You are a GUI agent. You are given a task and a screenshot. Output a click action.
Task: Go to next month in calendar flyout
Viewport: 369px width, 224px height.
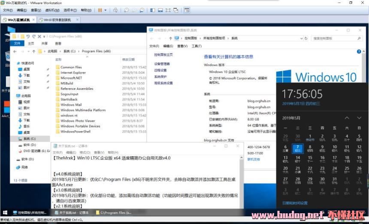(359, 118)
